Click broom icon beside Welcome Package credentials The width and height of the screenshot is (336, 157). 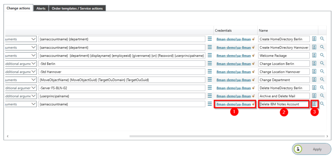(253, 55)
